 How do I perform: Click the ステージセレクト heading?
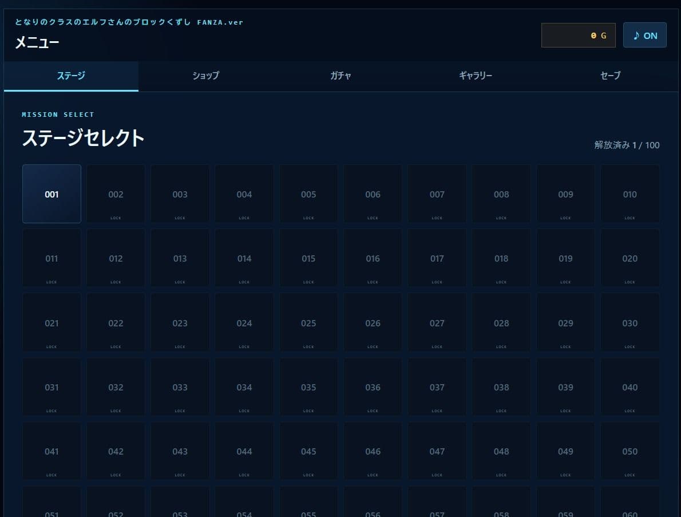(83, 138)
